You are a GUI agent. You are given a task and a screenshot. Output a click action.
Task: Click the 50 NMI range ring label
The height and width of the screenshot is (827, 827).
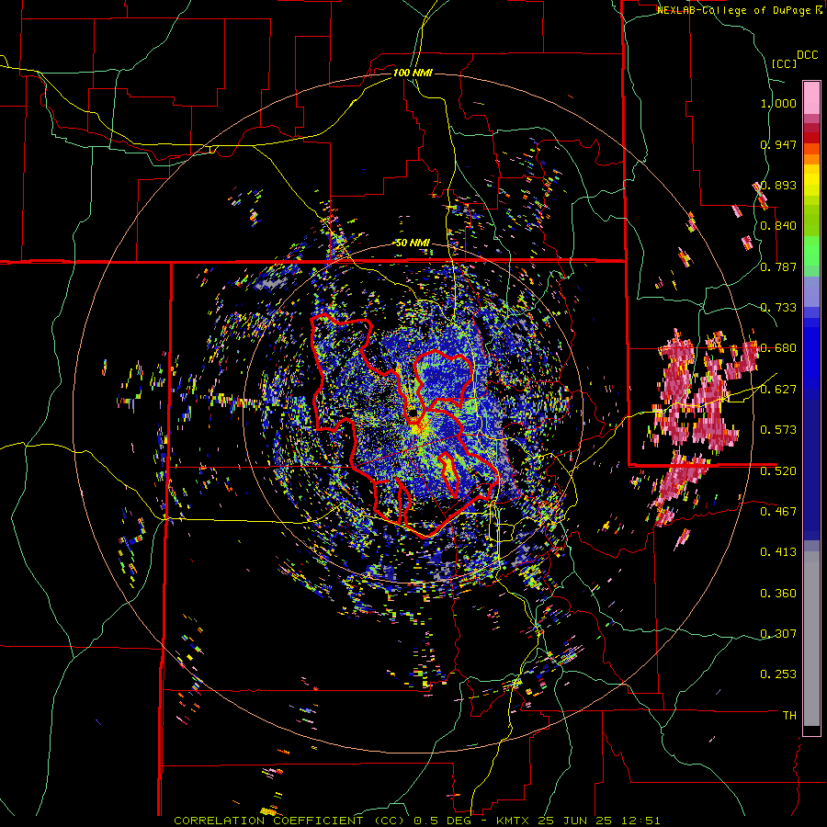coord(413,244)
